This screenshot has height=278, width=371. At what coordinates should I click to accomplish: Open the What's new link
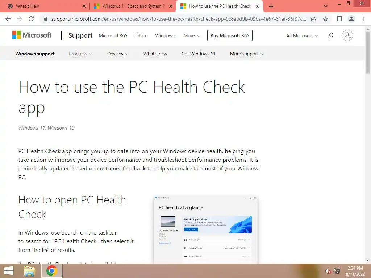[x=155, y=54]
